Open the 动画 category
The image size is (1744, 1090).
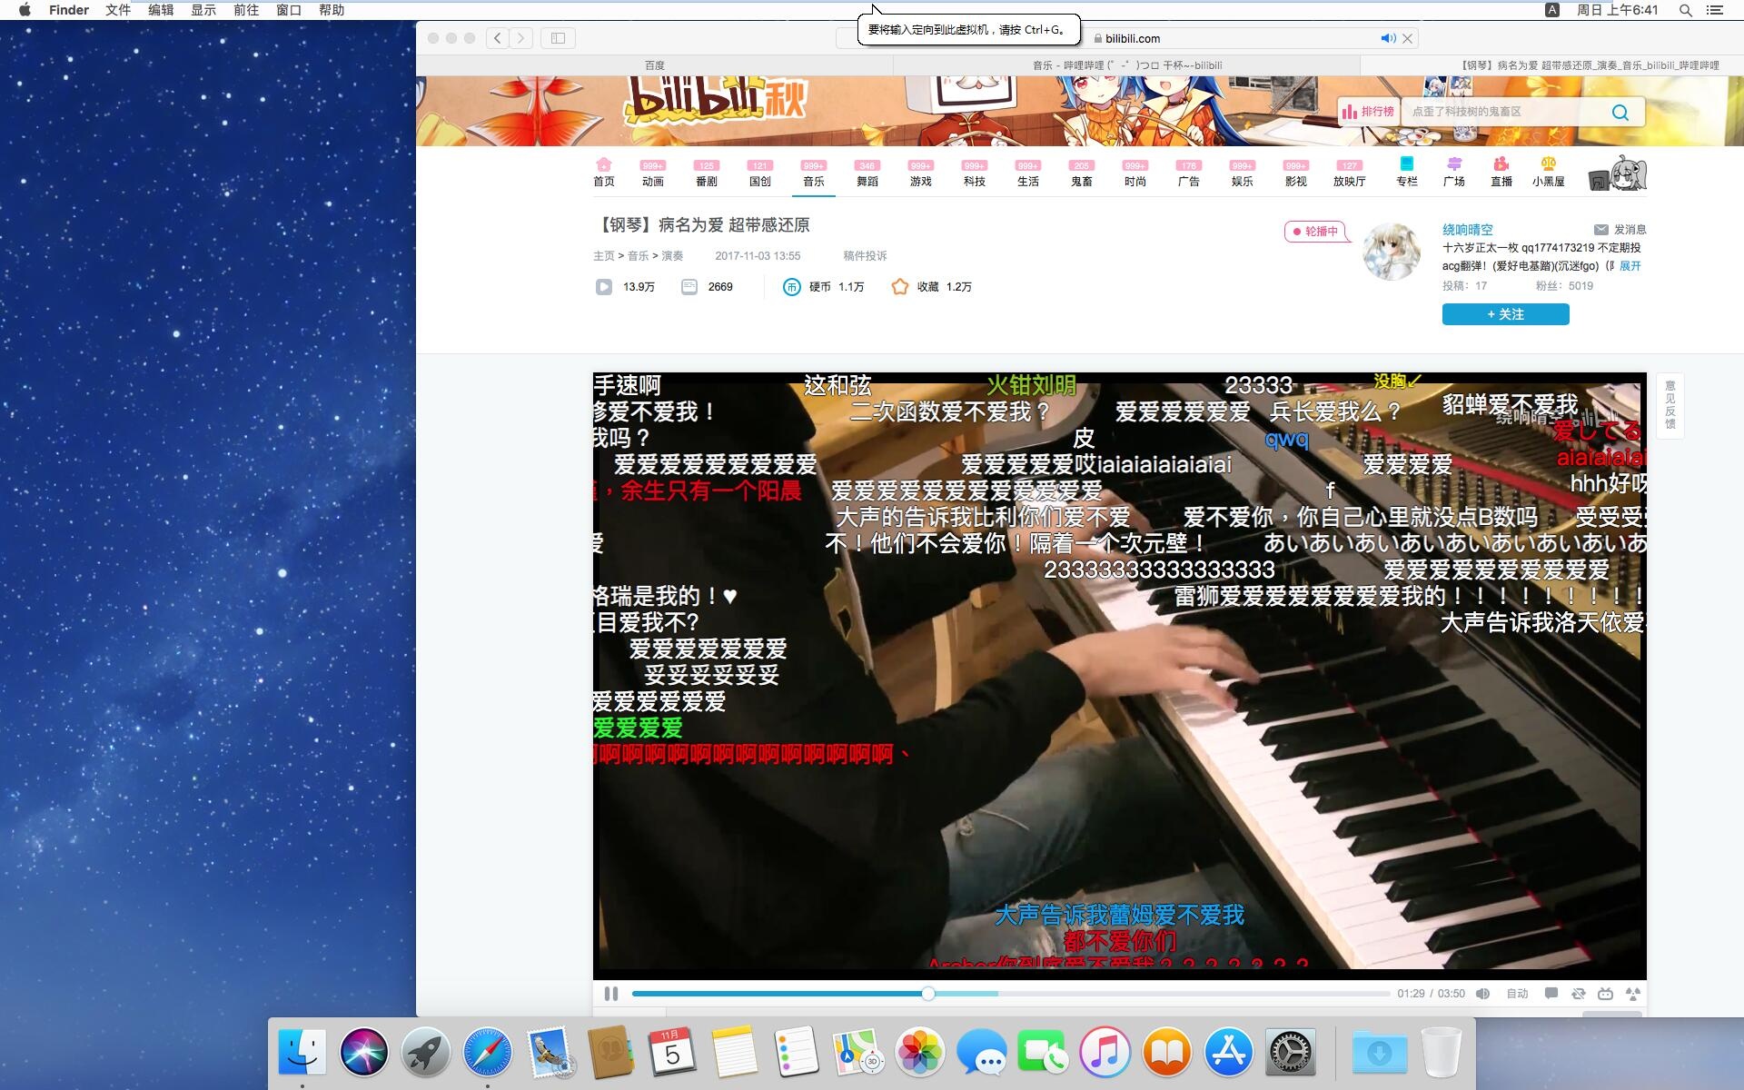tap(653, 173)
